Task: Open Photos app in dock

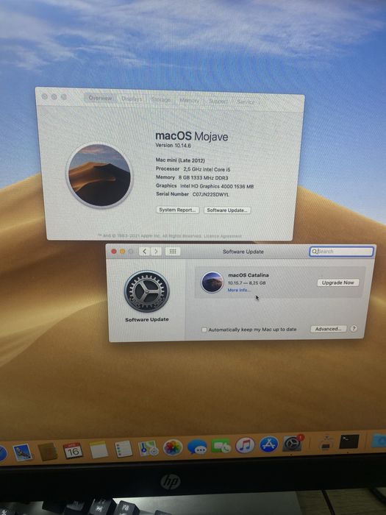Action: coord(173,447)
